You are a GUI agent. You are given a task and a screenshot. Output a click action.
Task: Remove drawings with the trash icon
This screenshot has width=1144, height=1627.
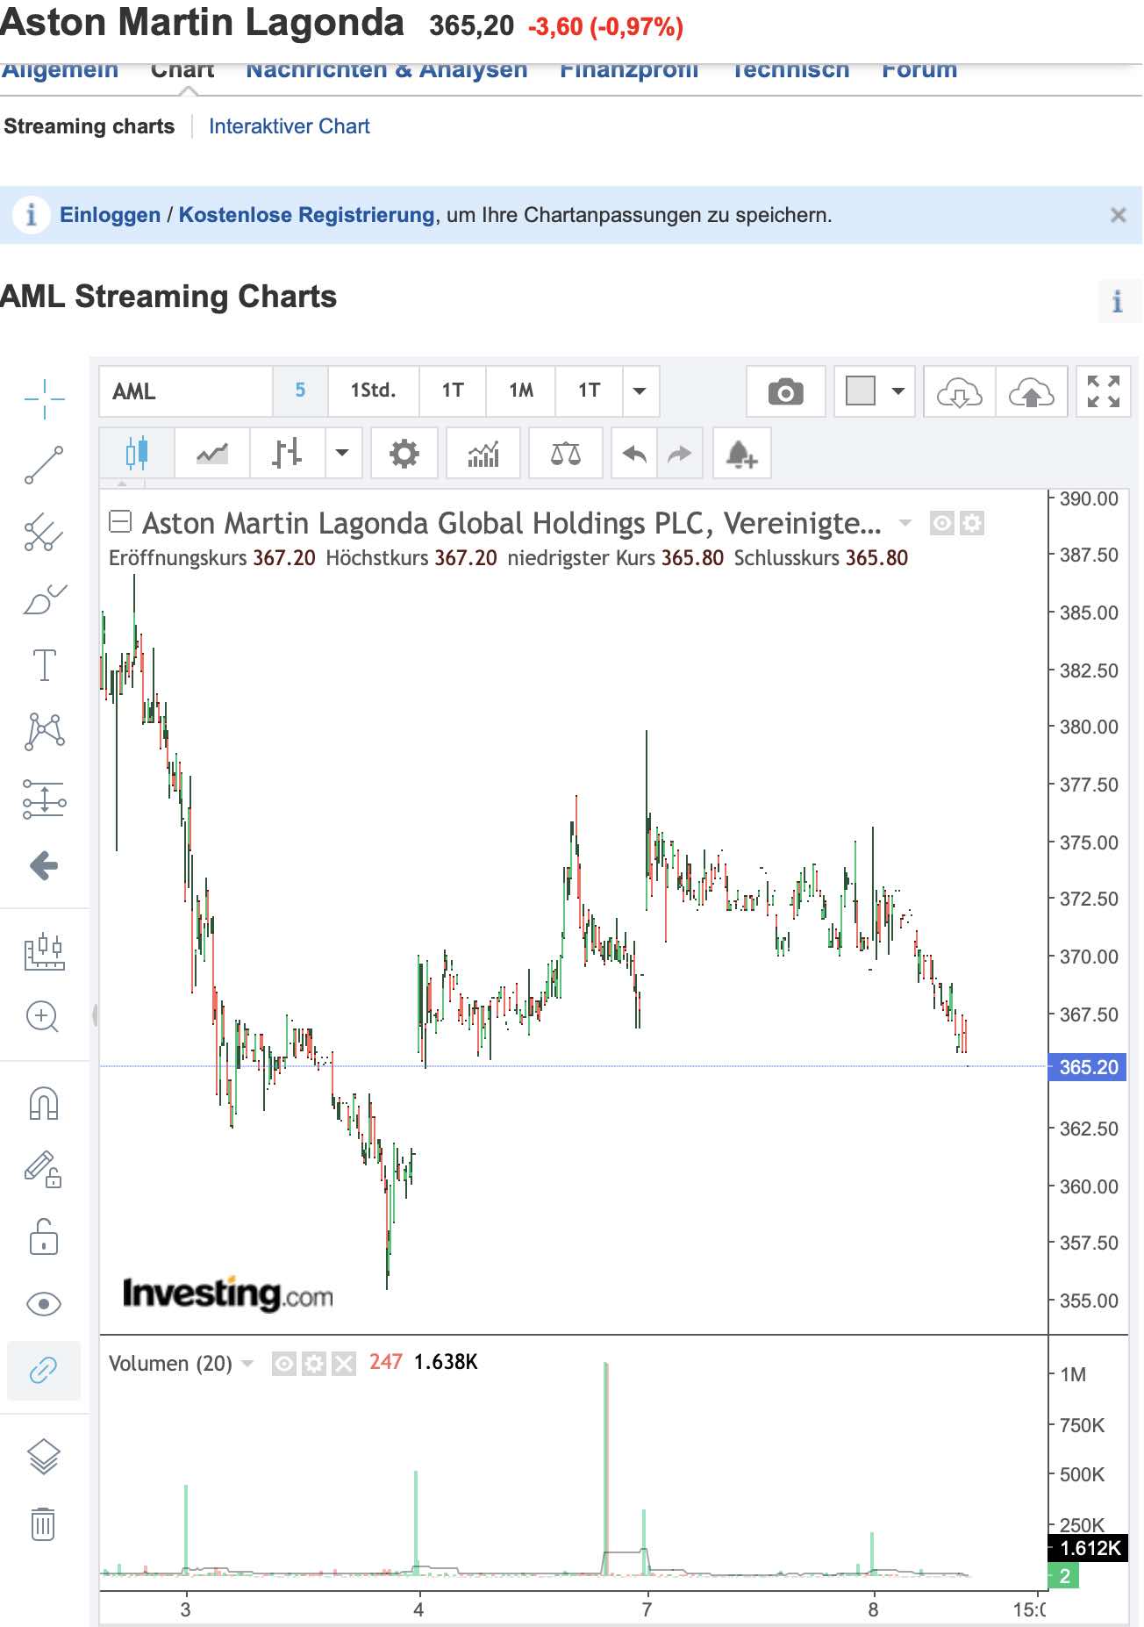(43, 1523)
